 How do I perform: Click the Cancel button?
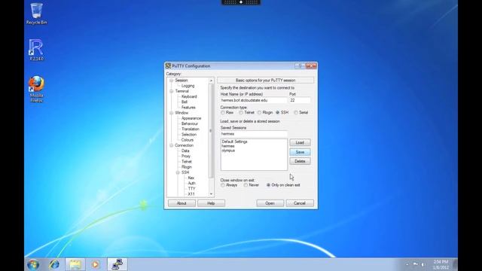(x=300, y=203)
